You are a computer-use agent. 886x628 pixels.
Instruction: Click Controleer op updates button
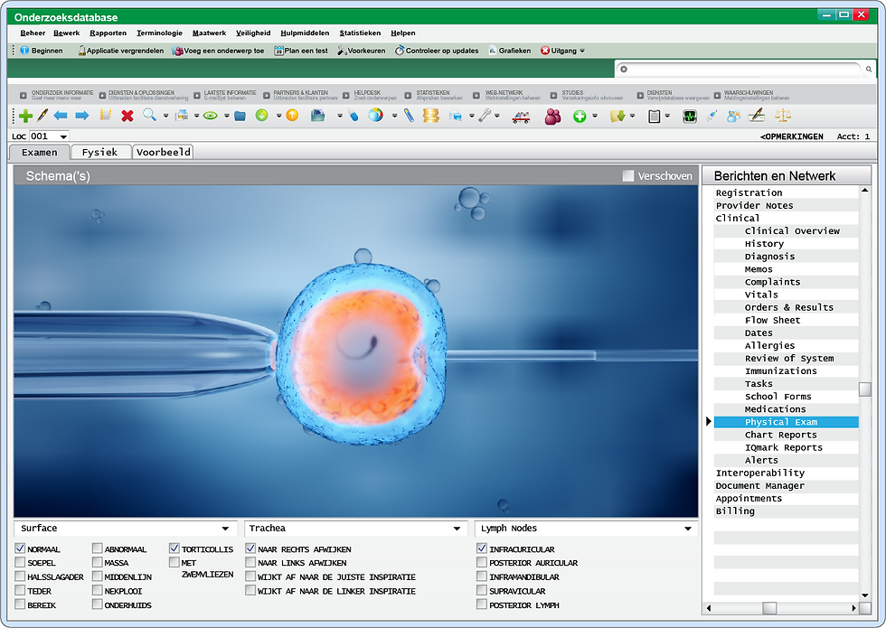pos(437,51)
